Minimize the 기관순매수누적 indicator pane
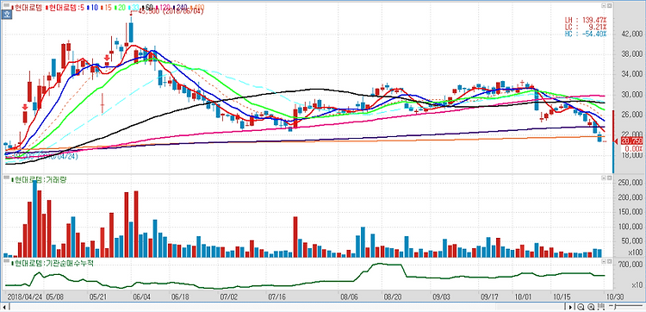646x312 pixels. pyautogui.click(x=604, y=261)
